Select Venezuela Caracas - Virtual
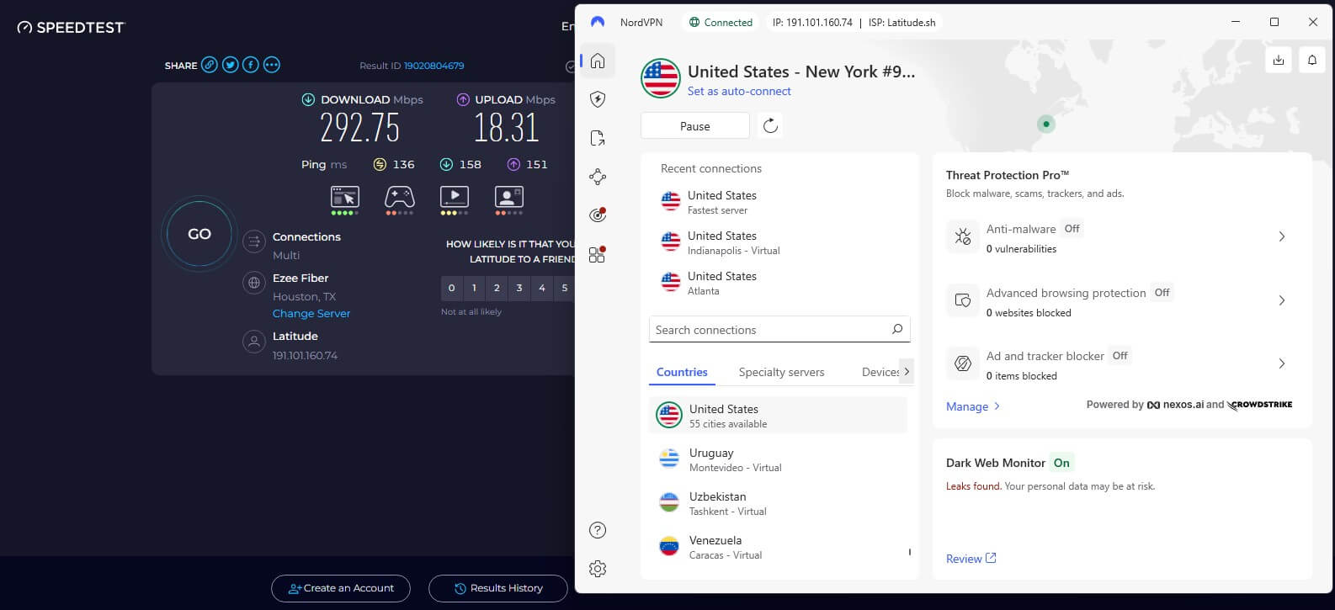This screenshot has width=1335, height=610. 778,547
